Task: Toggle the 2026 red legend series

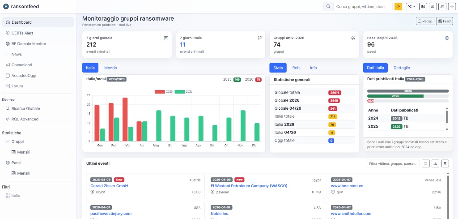Action: (x=163, y=91)
